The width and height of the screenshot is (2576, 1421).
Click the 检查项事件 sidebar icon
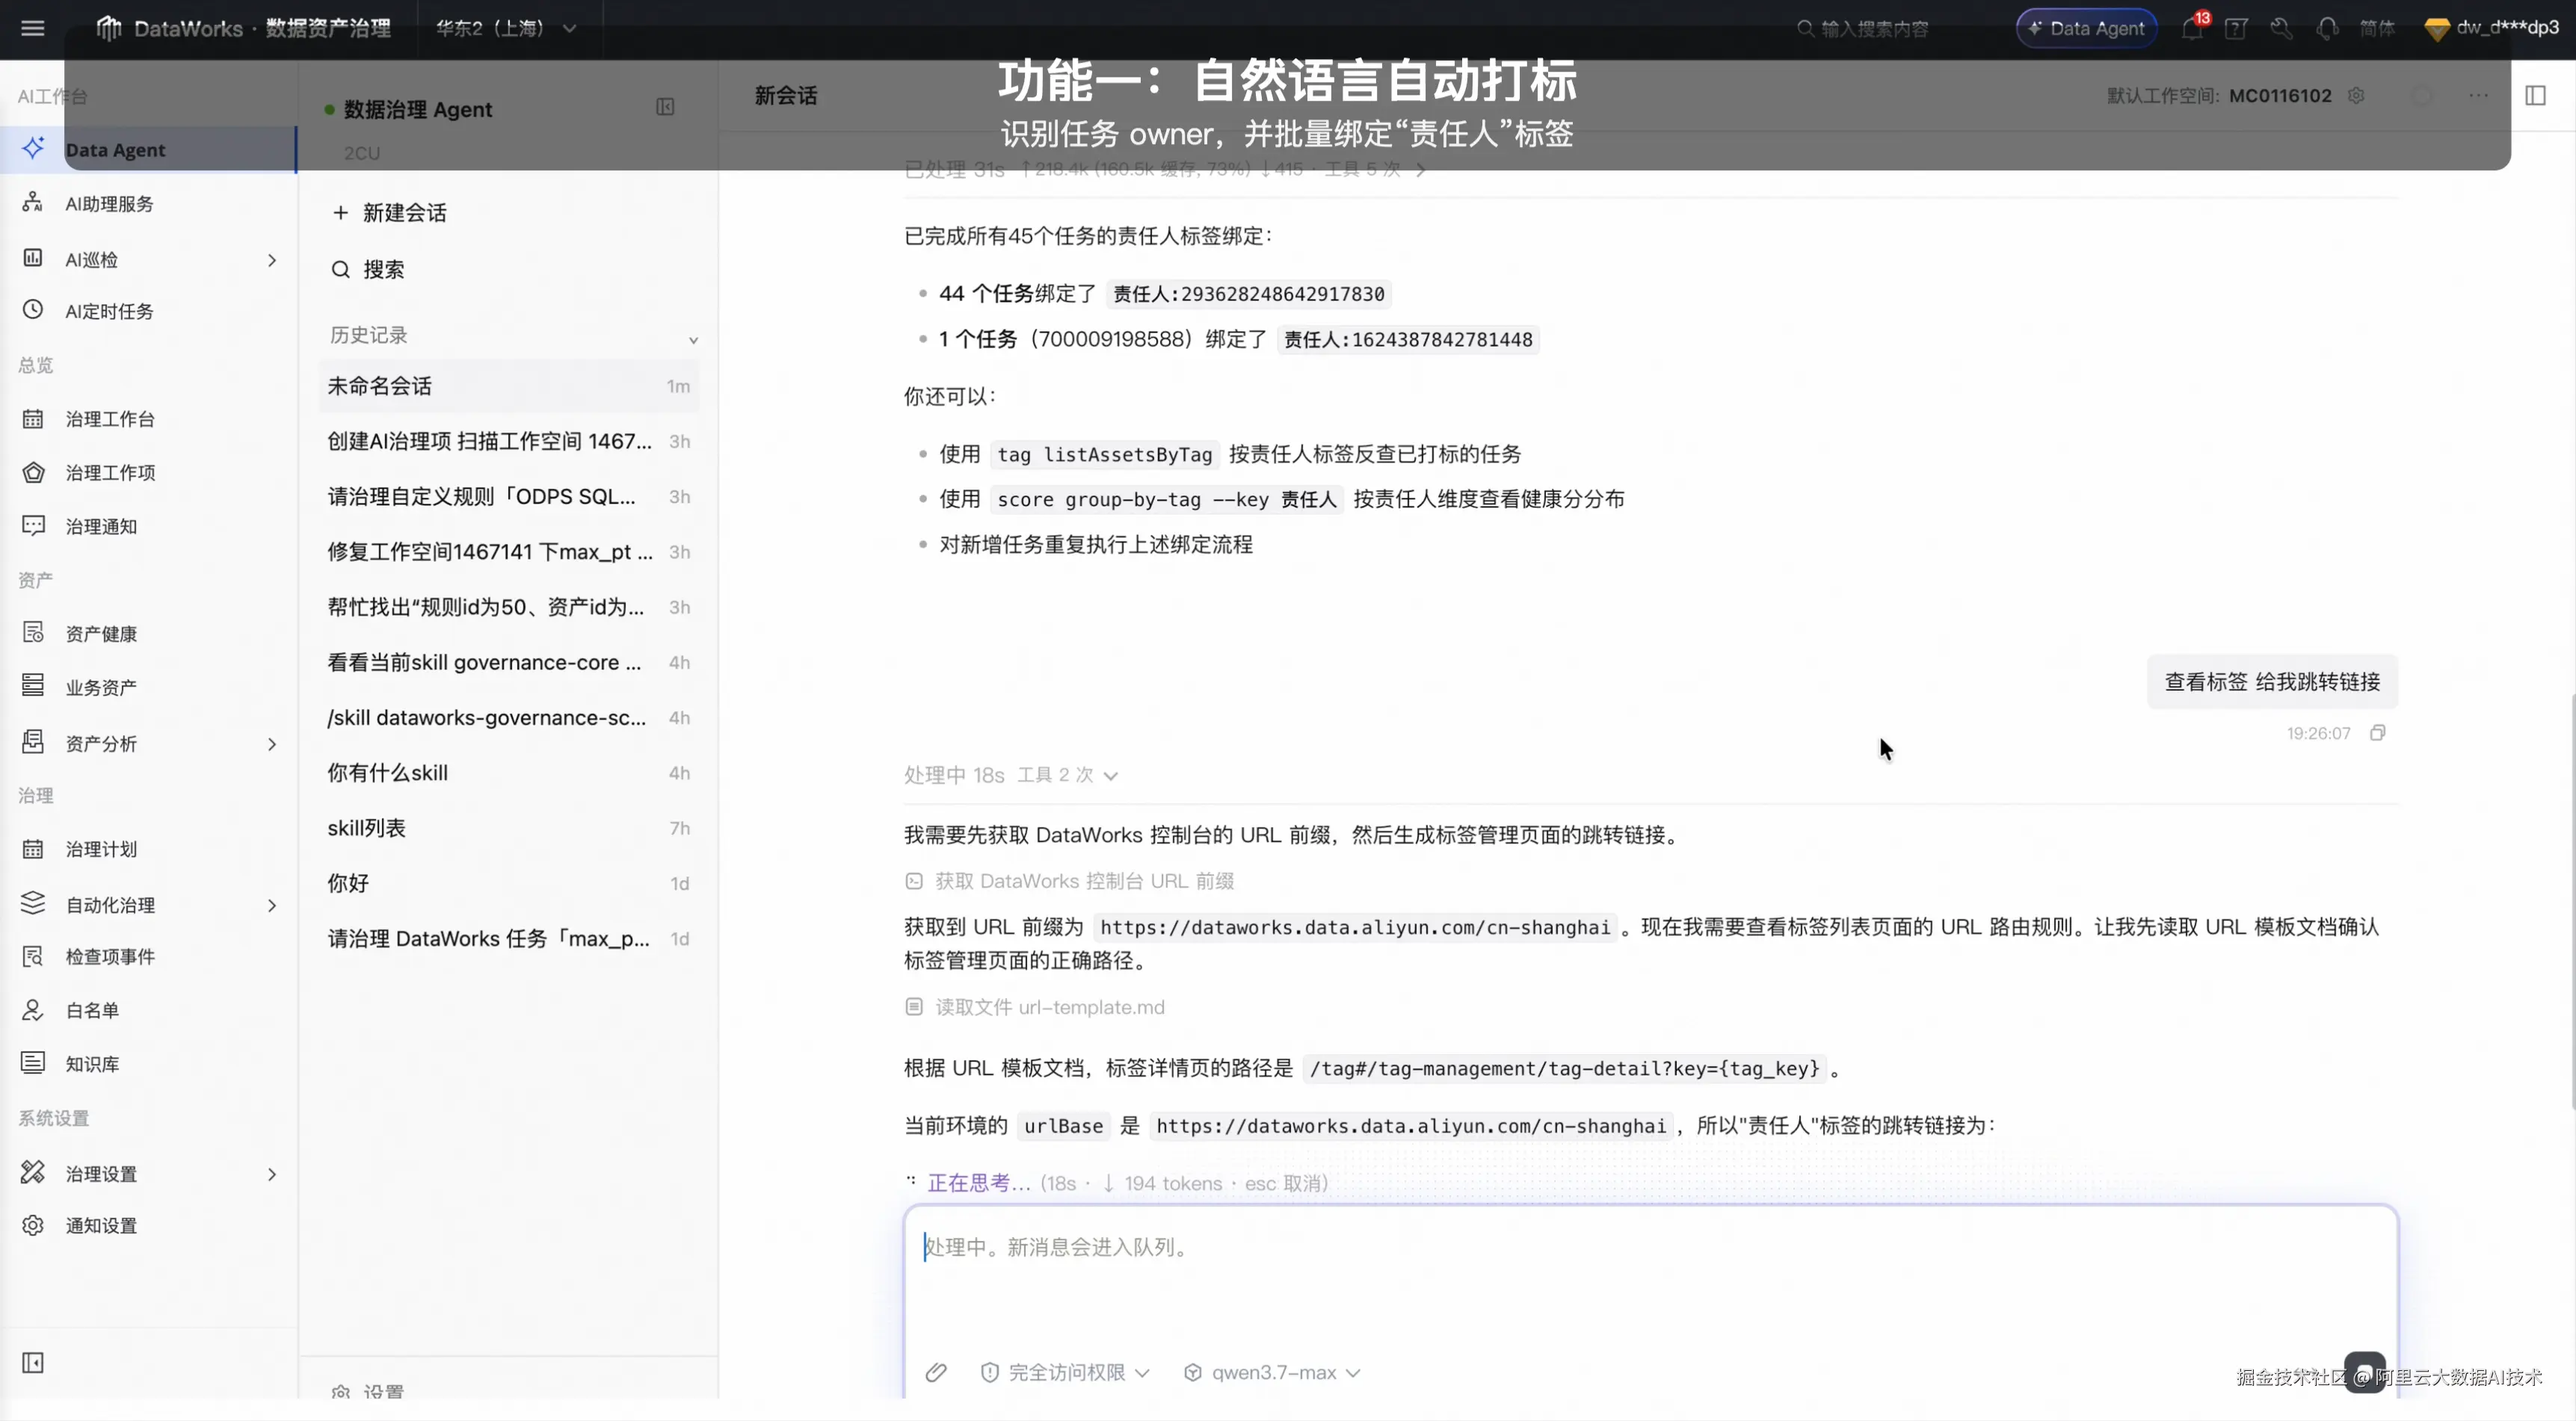point(33,956)
